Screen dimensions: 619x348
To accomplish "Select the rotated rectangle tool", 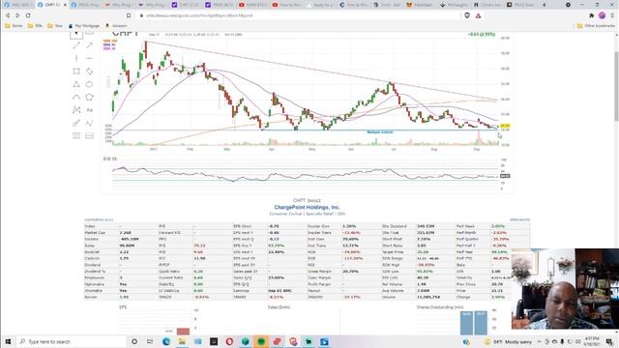I will pyautogui.click(x=90, y=71).
